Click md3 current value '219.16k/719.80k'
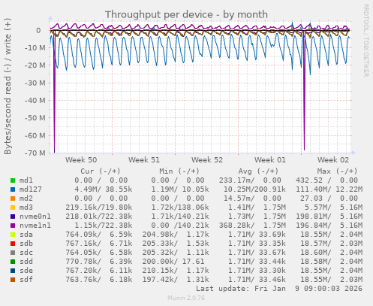373x306 pixels. click(99, 208)
